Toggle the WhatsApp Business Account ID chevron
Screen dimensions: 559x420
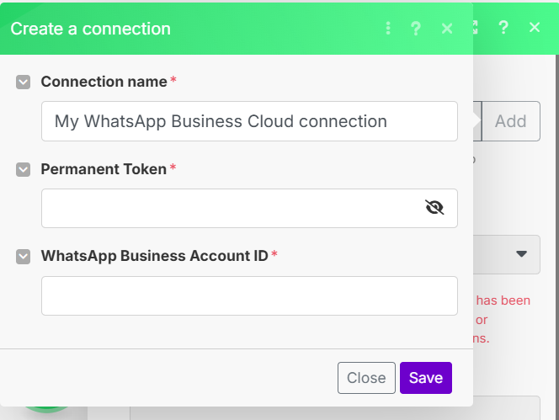pos(24,257)
